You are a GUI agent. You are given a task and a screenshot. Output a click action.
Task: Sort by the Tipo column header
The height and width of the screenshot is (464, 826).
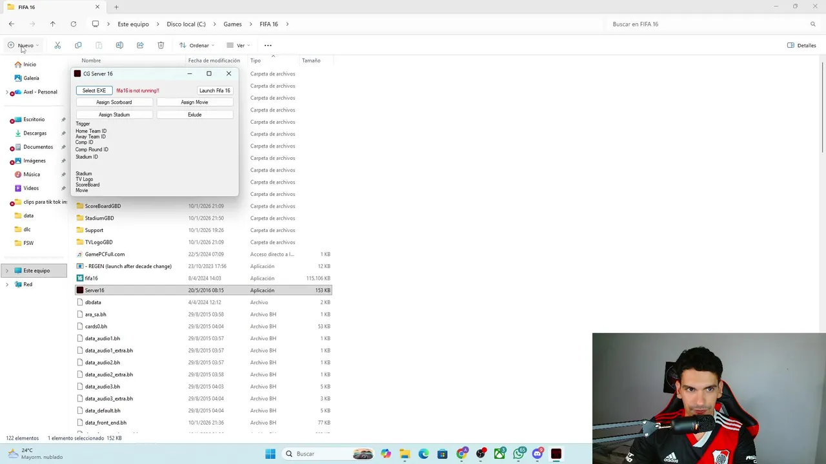coord(256,61)
